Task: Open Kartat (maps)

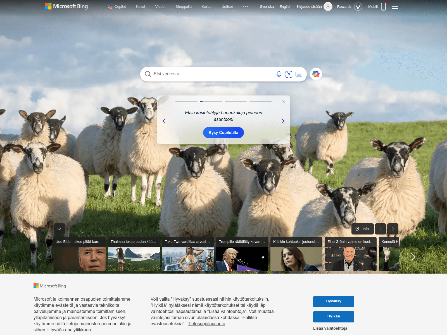Action: coord(206,7)
